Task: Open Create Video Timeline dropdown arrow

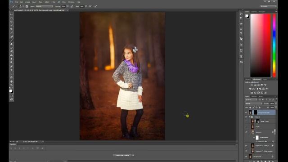Action: [x=133, y=155]
